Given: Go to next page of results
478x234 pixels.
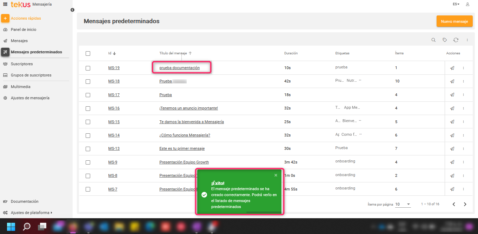Looking at the screenshot, I should point(465,204).
